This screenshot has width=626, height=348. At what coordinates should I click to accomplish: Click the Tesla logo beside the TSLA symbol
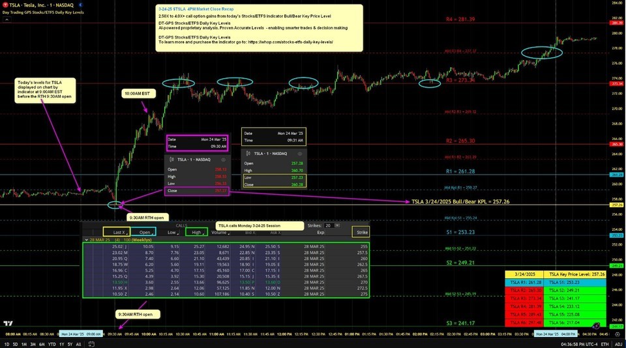point(5,5)
